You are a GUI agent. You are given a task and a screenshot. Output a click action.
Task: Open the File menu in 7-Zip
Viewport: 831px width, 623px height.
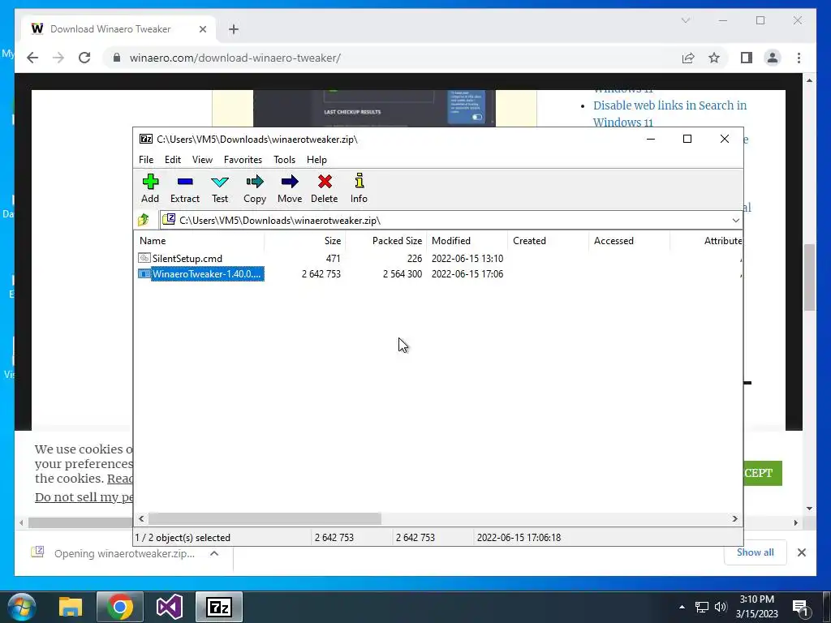coord(146,160)
